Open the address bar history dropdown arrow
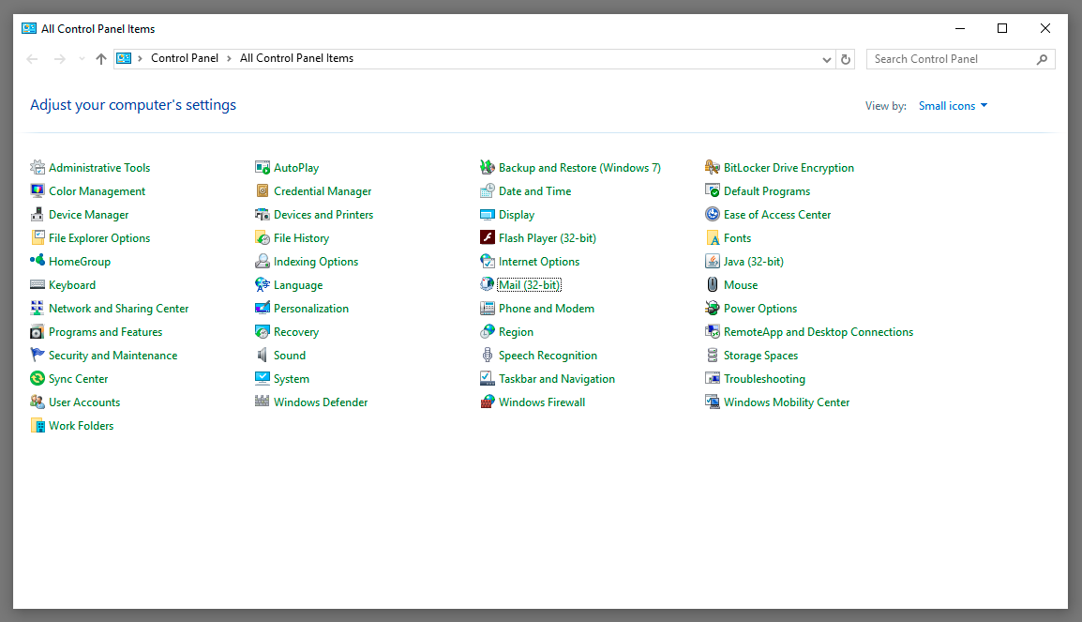The width and height of the screenshot is (1082, 622). 826,59
